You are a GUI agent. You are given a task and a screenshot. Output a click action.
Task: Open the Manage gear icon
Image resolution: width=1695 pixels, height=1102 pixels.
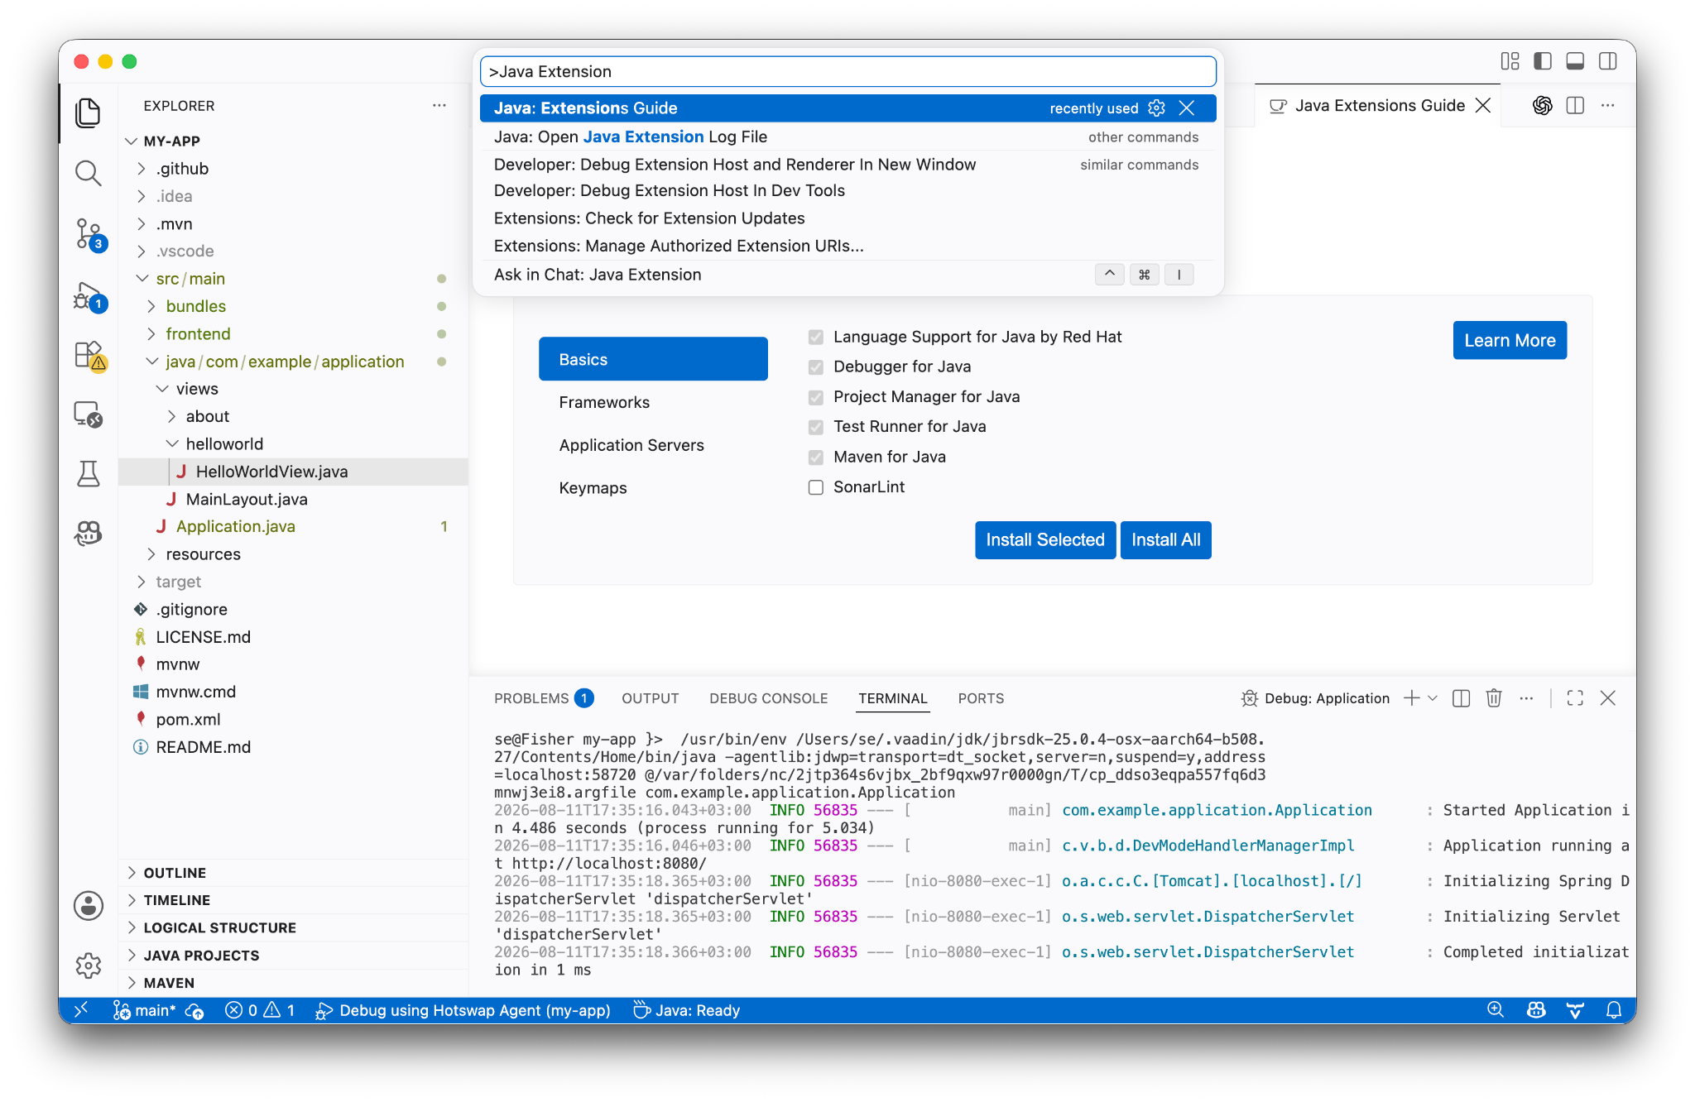click(88, 965)
